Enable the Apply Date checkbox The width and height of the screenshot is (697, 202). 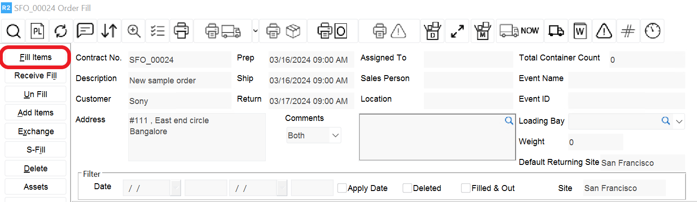pos(342,188)
